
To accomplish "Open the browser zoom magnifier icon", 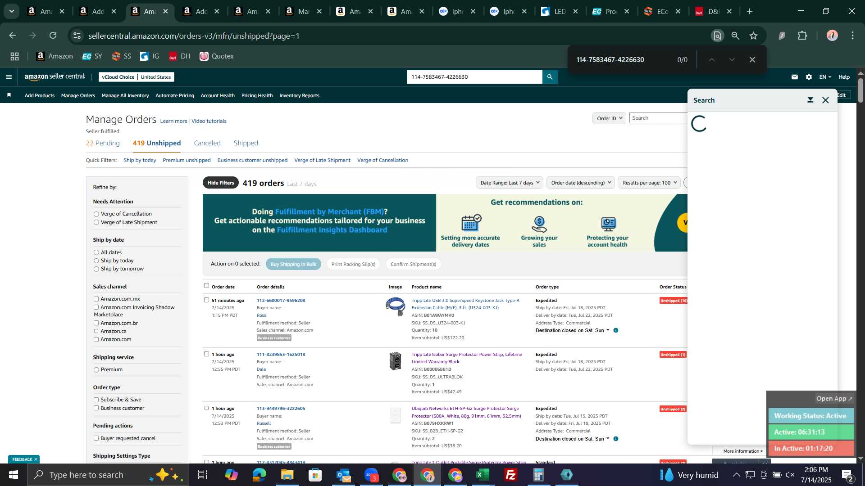I will 735,36.
